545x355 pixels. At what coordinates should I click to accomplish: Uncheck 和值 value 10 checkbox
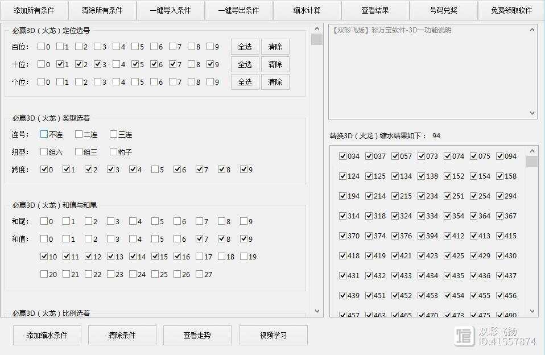[44, 256]
